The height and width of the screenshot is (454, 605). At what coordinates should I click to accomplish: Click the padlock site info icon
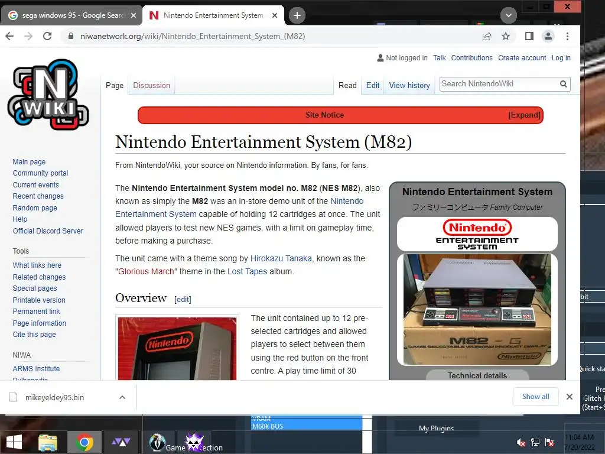tap(71, 36)
